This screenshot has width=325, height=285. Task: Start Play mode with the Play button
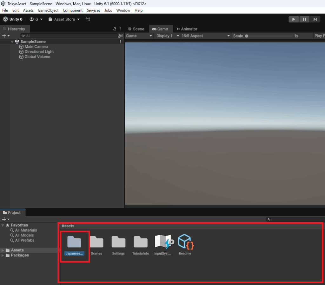pyautogui.click(x=294, y=19)
